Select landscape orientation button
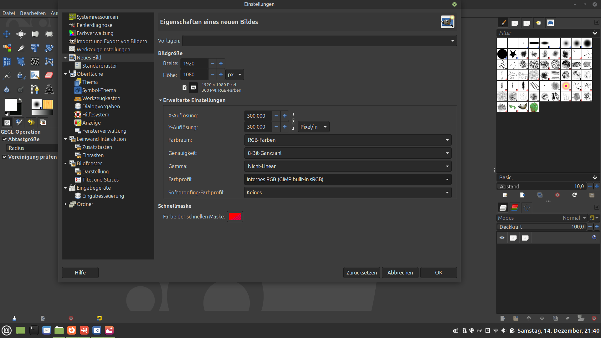The height and width of the screenshot is (338, 601). click(x=193, y=88)
